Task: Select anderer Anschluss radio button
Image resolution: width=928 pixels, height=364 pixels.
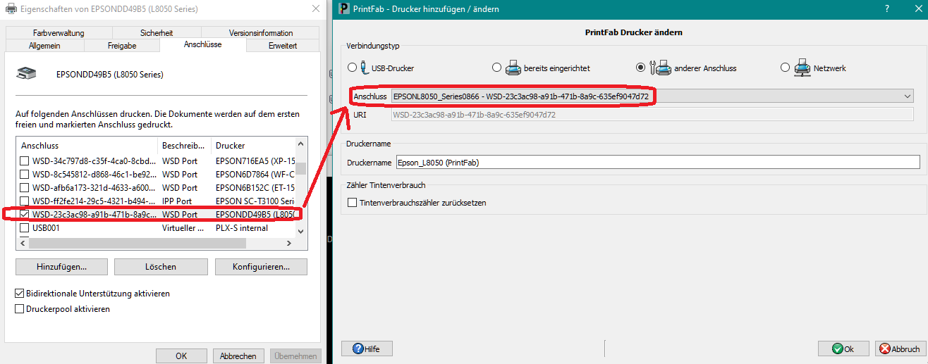Action: coord(640,68)
